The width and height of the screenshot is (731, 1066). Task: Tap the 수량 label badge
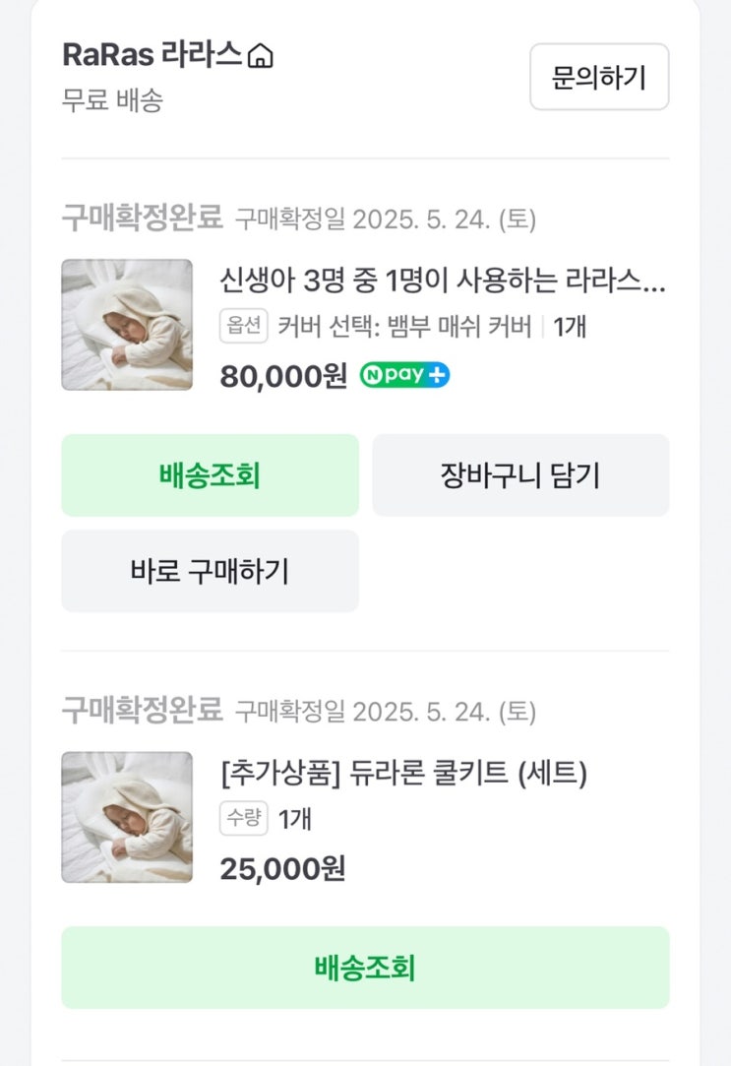243,818
